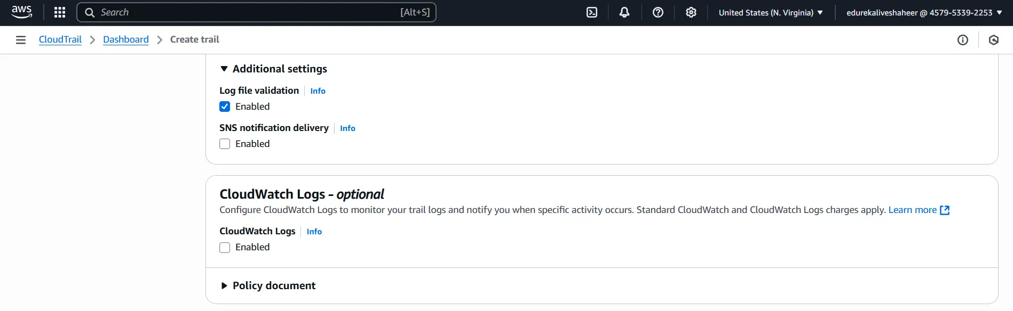Click the hexagon icon at far right

click(x=994, y=40)
